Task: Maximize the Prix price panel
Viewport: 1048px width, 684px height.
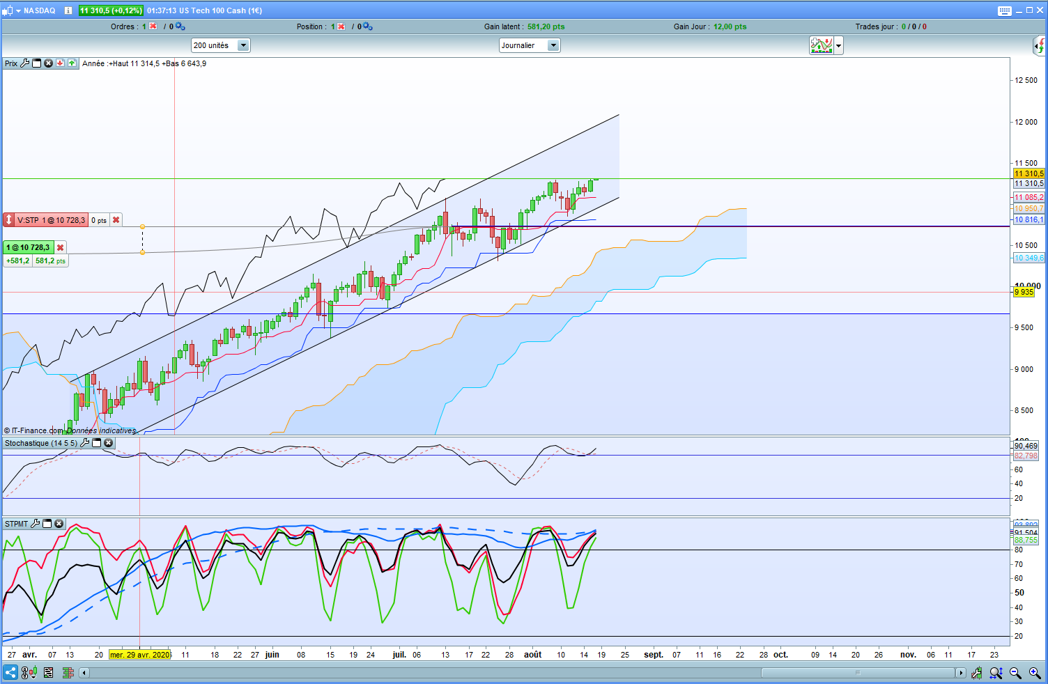Action: (x=37, y=63)
